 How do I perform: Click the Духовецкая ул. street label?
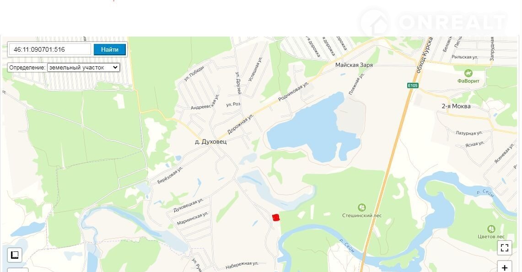[188, 205]
